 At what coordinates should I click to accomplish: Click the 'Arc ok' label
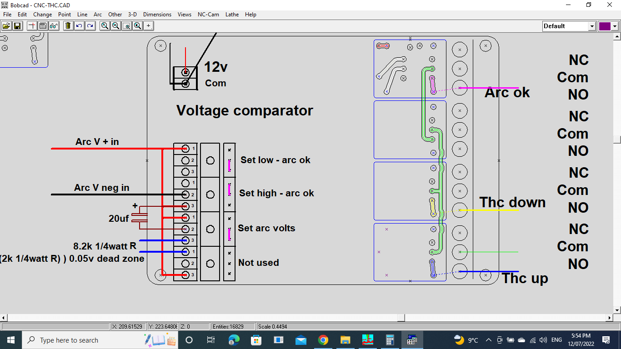click(507, 92)
